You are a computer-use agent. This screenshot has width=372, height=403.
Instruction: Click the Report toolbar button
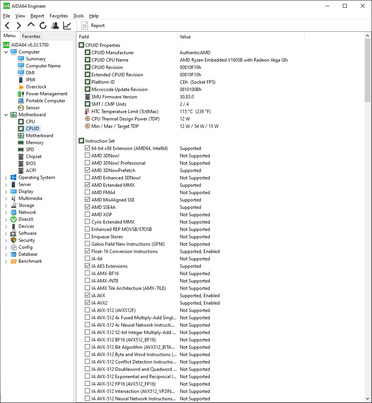click(x=93, y=26)
